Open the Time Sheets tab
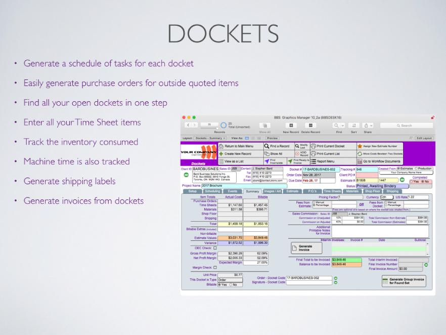 332,191
